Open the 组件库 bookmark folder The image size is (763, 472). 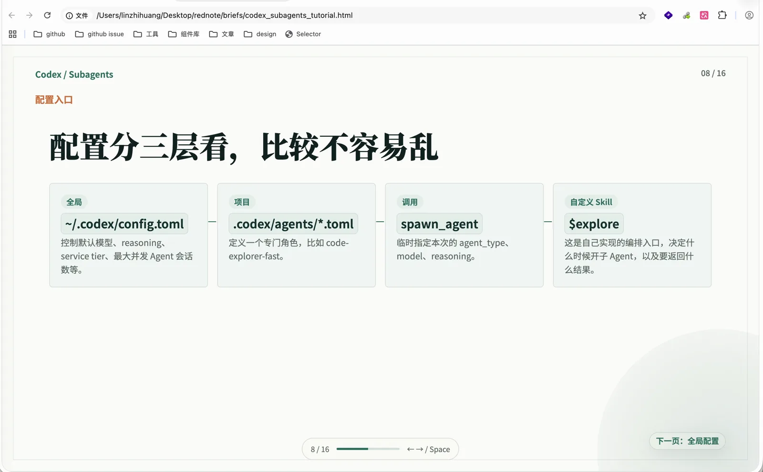coord(184,34)
